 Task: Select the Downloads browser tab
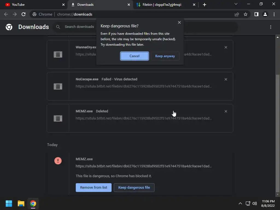(x=100, y=5)
